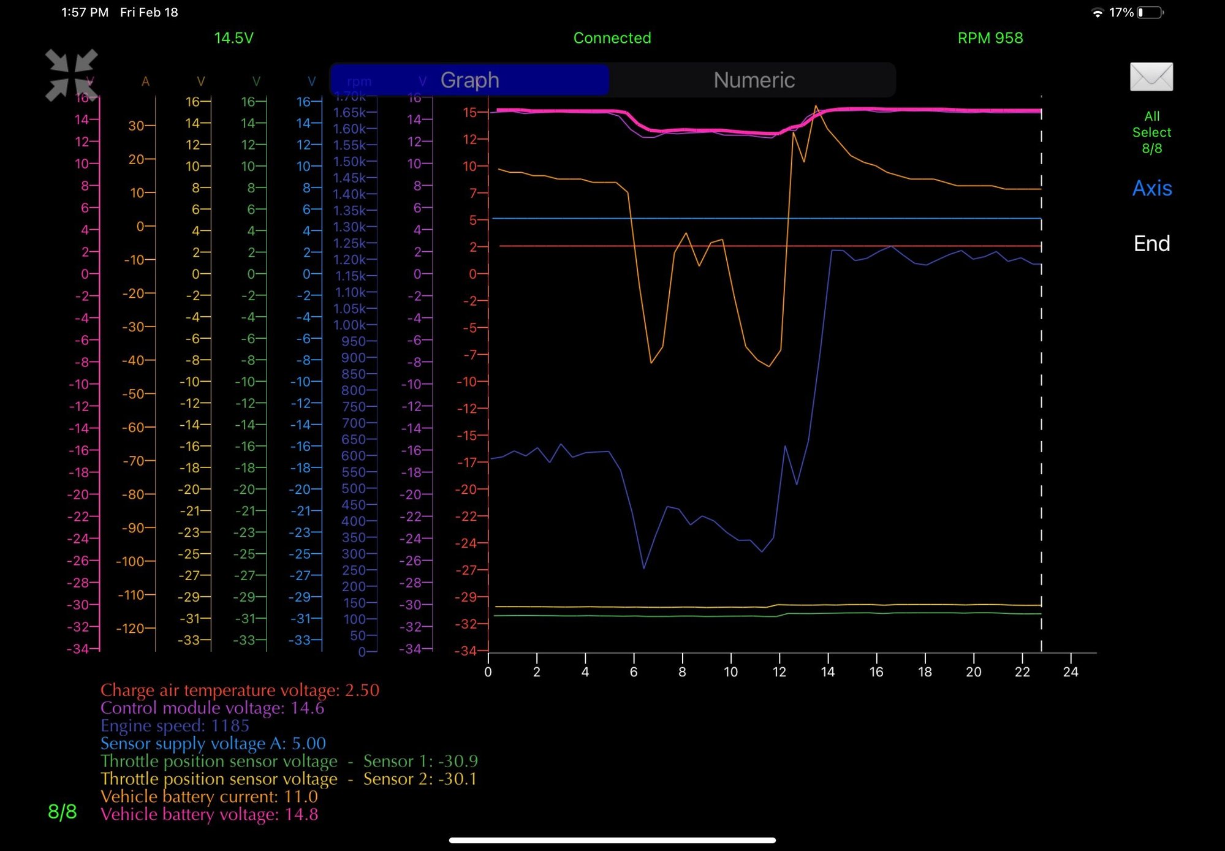Select the Graph tab
Image resolution: width=1225 pixels, height=851 pixels.
[469, 80]
